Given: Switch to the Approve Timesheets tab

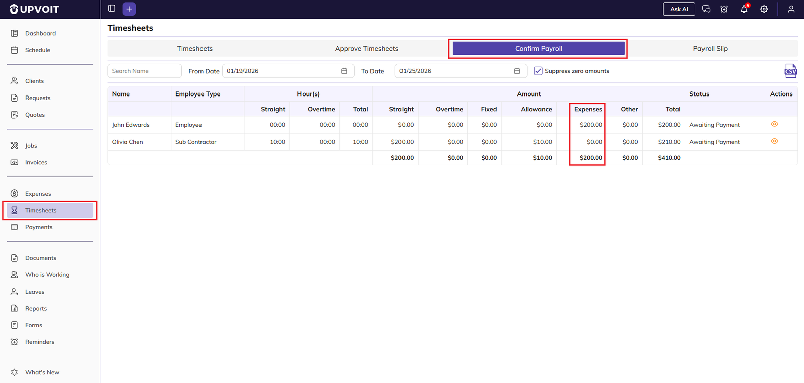Looking at the screenshot, I should pos(366,49).
